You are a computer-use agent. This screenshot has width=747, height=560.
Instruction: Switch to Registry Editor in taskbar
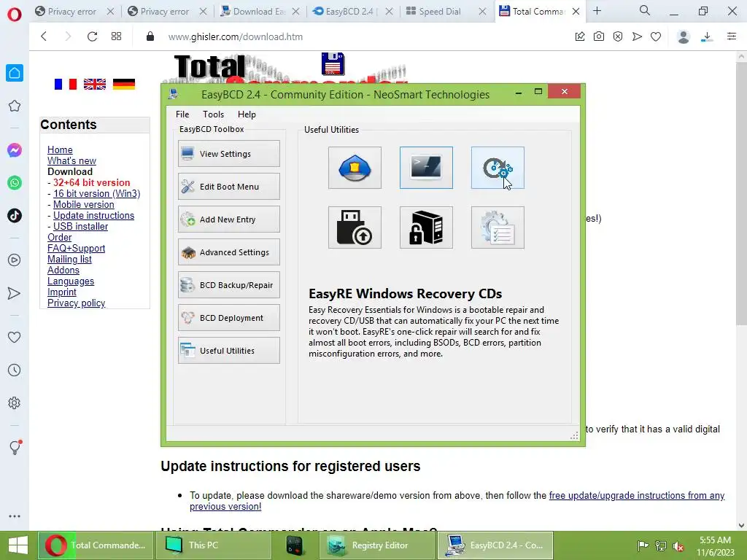[377, 545]
